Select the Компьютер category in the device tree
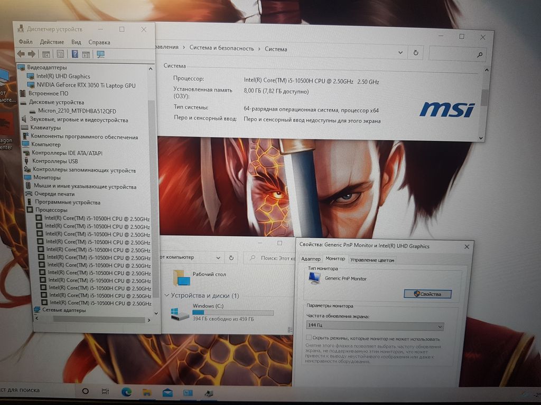This screenshot has width=541, height=405. click(x=46, y=144)
